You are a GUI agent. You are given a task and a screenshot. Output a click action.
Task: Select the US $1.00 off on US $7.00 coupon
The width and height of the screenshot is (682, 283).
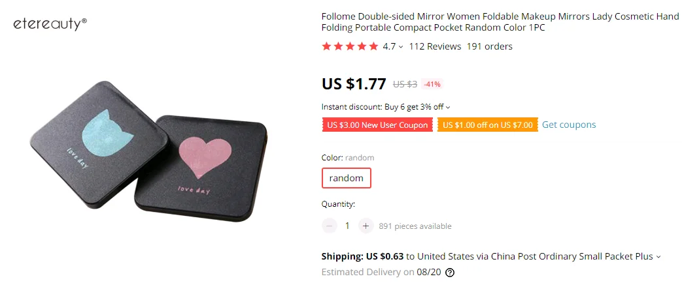[488, 125]
